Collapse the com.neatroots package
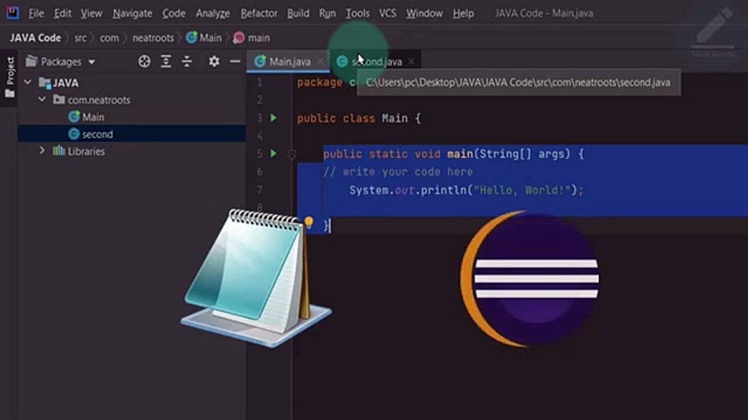Screen dimensions: 748x420 42,100
